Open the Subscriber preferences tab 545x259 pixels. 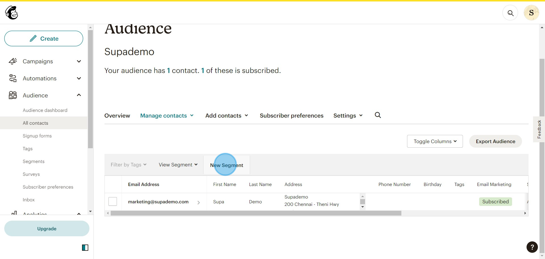pos(292,116)
